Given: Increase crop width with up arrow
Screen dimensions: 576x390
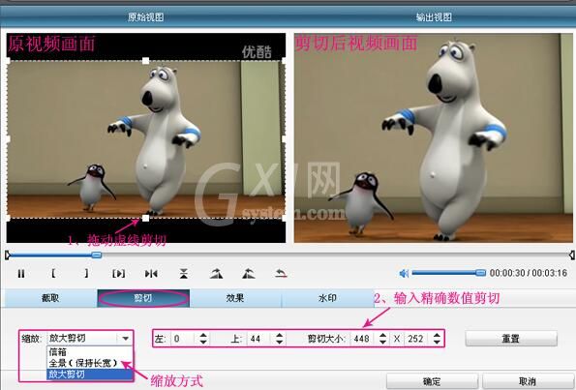Looking at the screenshot, I should [x=382, y=335].
